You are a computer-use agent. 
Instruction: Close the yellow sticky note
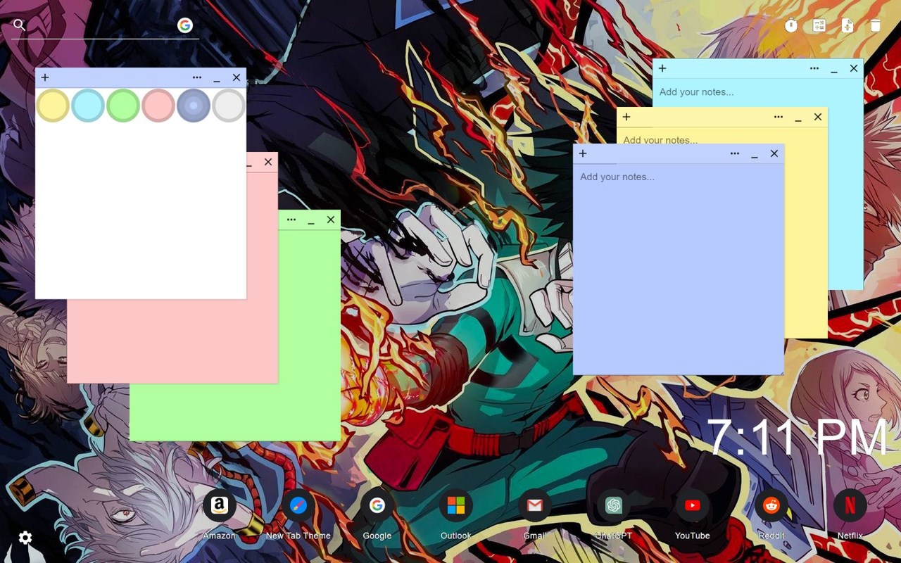pyautogui.click(x=818, y=117)
